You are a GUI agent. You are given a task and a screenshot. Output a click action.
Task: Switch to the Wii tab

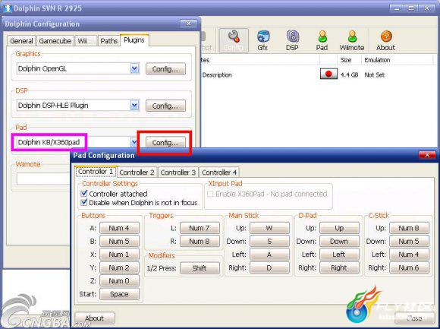86,41
